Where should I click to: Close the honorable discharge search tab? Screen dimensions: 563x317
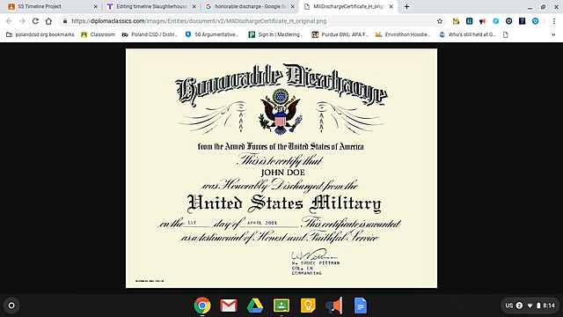click(293, 6)
